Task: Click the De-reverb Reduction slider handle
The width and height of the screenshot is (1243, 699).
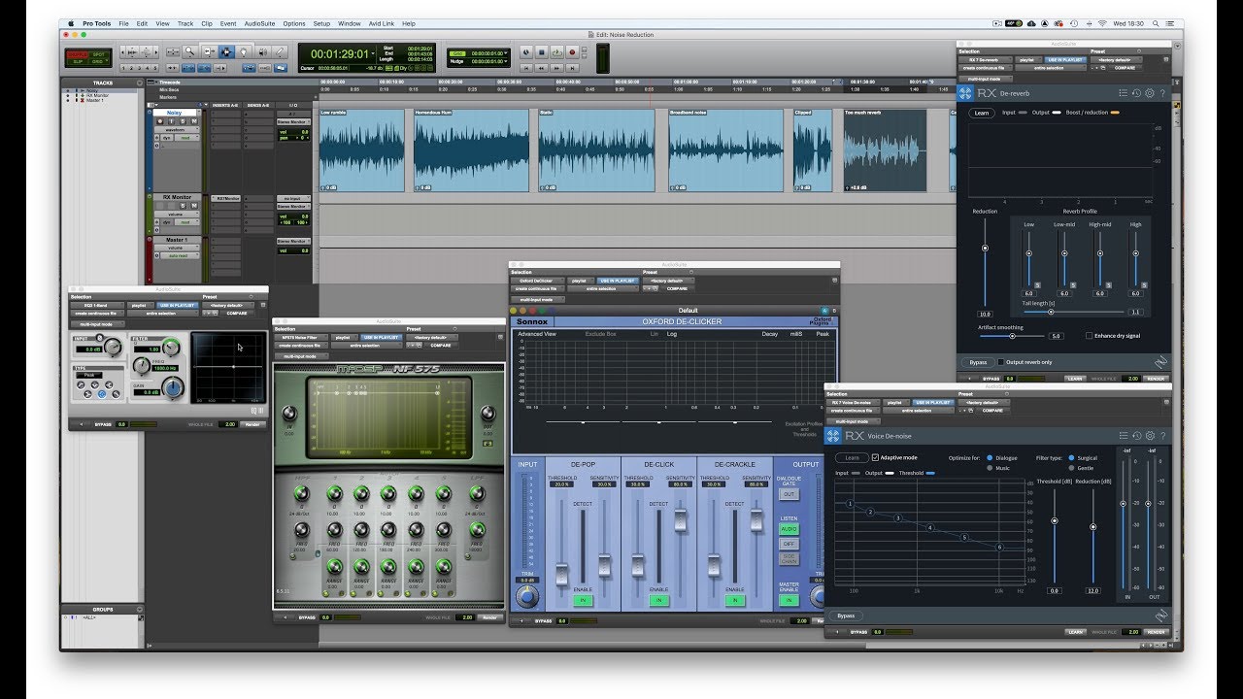Action: 985,249
